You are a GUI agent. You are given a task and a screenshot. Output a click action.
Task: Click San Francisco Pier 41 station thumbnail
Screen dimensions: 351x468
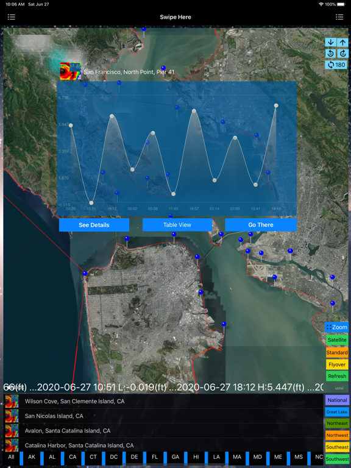71,71
